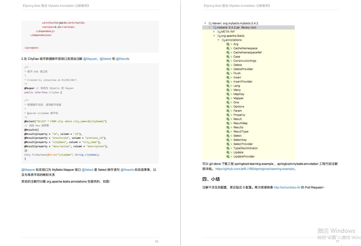Click the ConstructorArgs annotation icon
Screen dimensions: 361x246
pyautogui.click(x=228, y=61)
